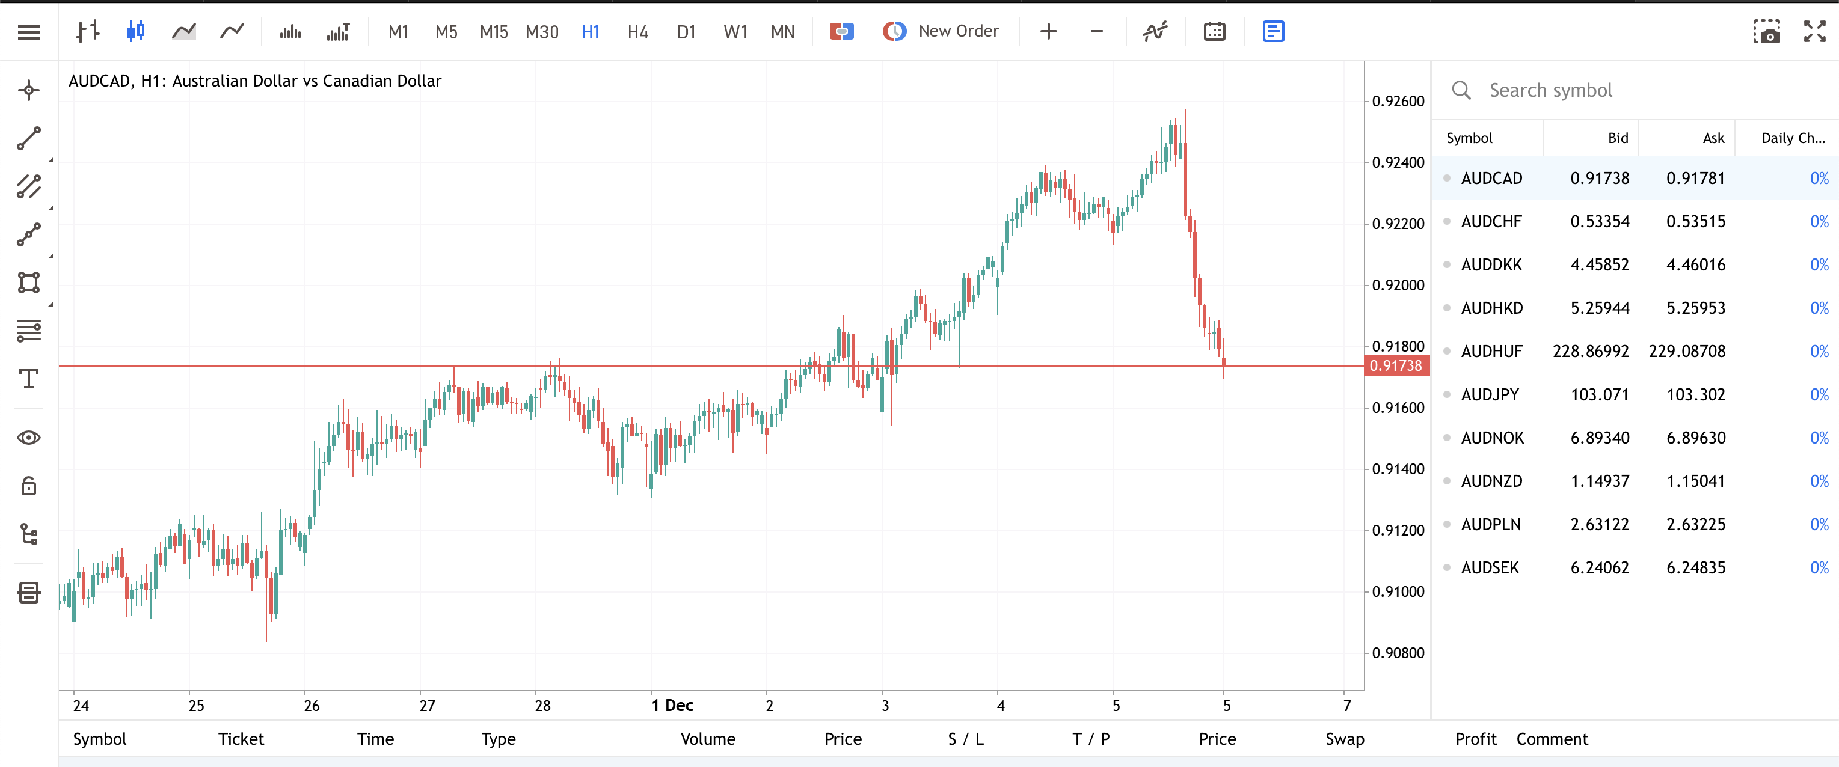Toggle object visibility with the eye icon

click(x=27, y=438)
